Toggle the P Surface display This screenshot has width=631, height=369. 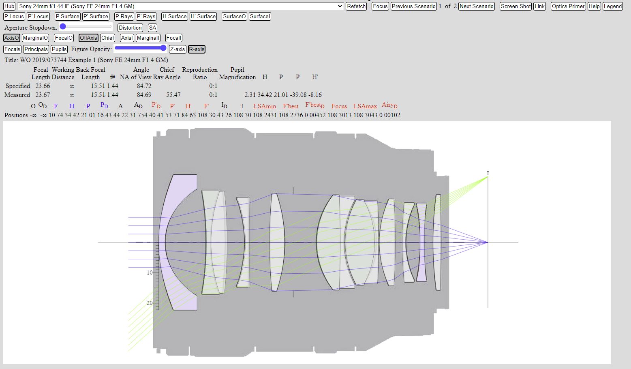click(x=68, y=16)
